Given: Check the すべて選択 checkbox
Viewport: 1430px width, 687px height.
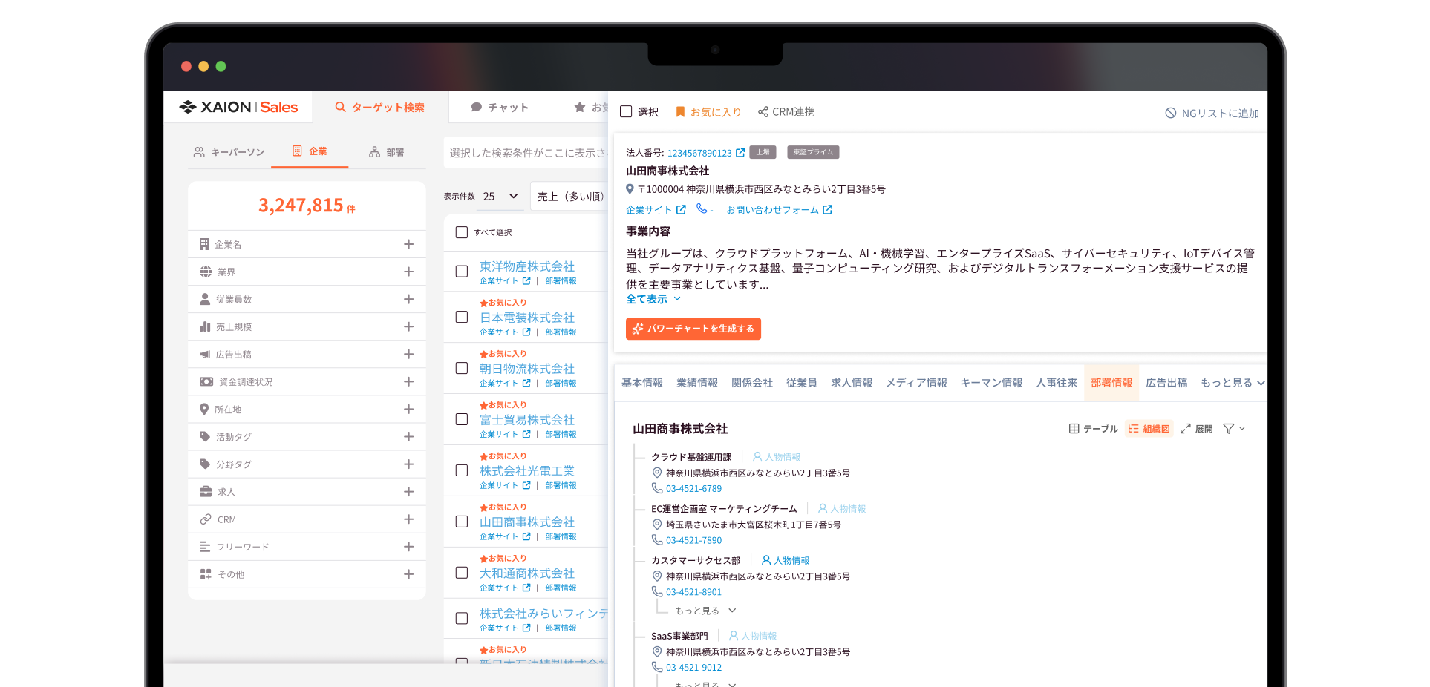Looking at the screenshot, I should [x=462, y=232].
